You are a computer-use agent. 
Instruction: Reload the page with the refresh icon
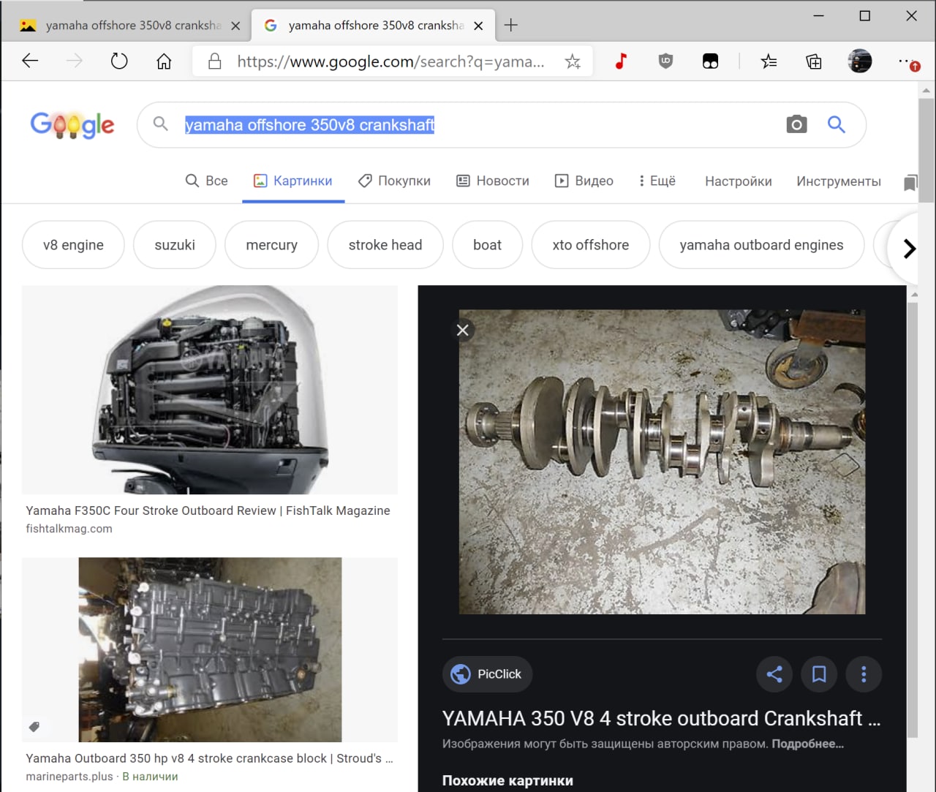tap(119, 61)
